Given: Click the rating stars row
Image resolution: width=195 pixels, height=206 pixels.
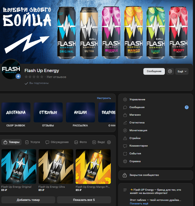Looking at the screenshot, I should (x=34, y=77).
